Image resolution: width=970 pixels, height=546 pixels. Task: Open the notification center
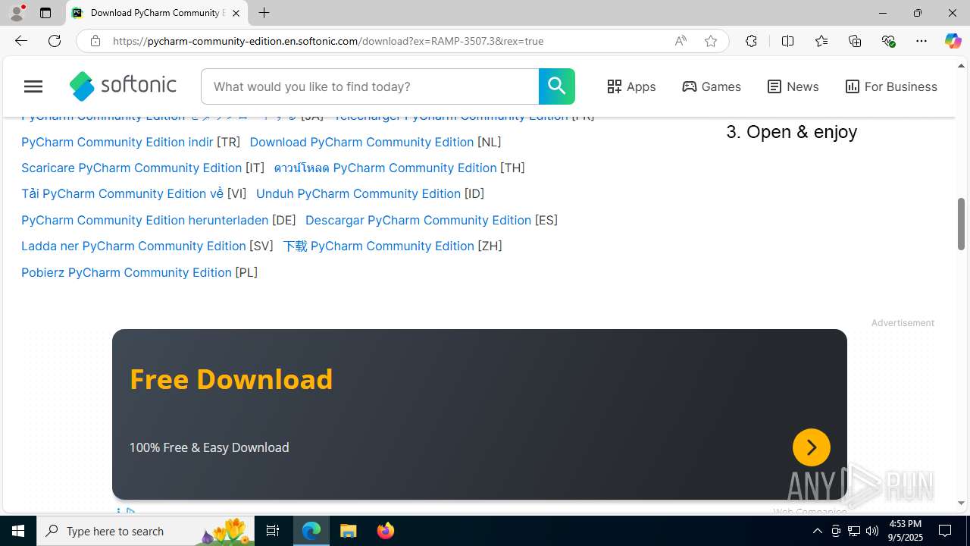point(946,531)
